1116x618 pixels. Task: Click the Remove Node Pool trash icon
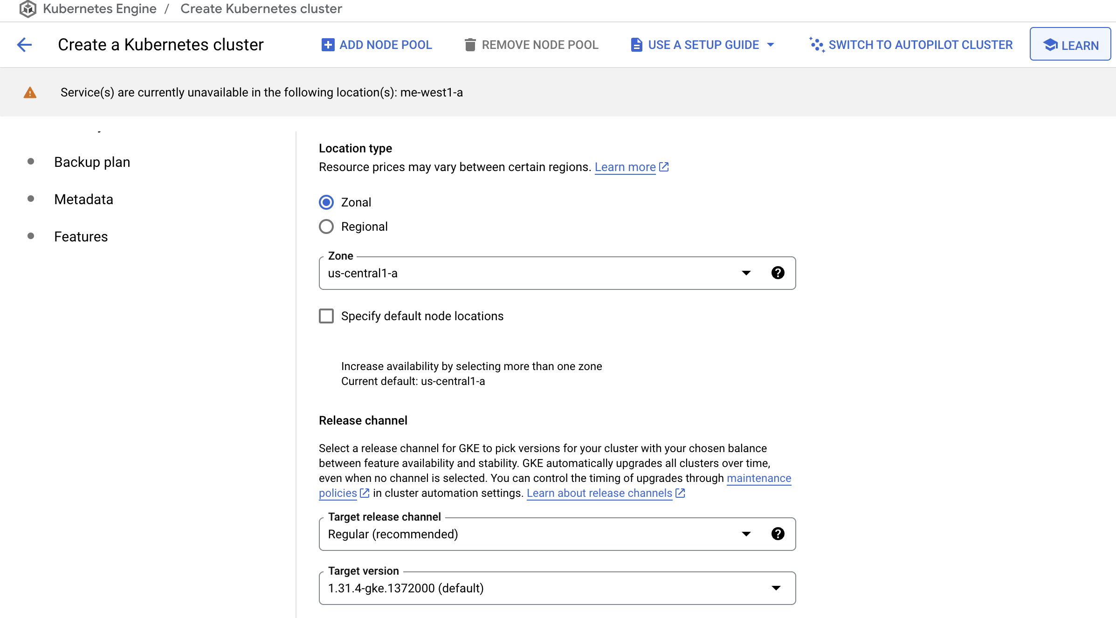point(470,45)
